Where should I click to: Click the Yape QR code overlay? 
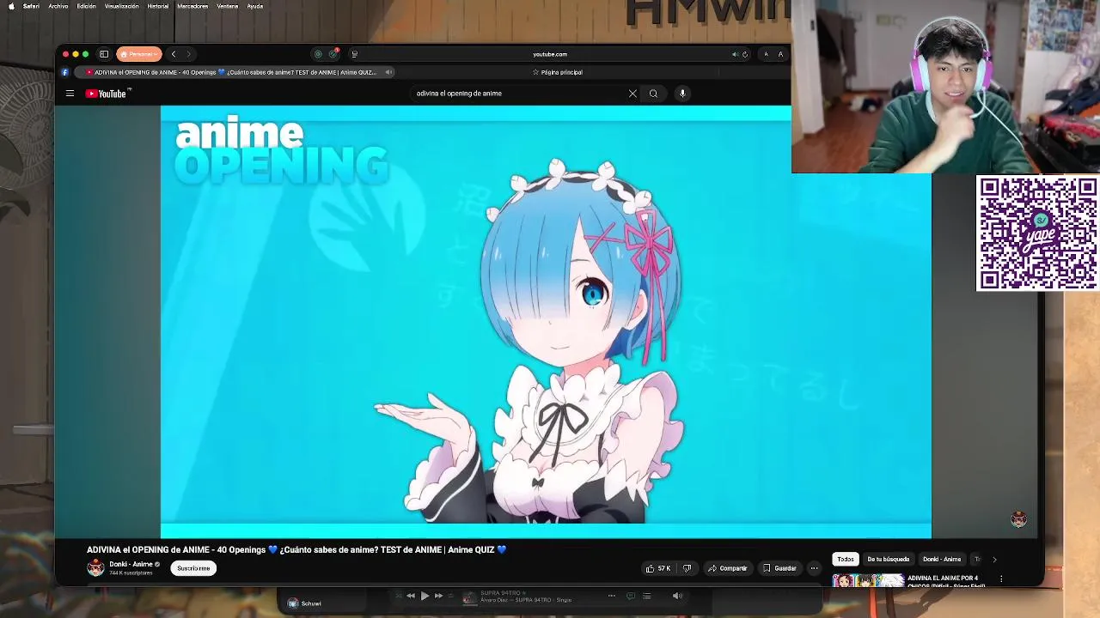pyautogui.click(x=1037, y=233)
